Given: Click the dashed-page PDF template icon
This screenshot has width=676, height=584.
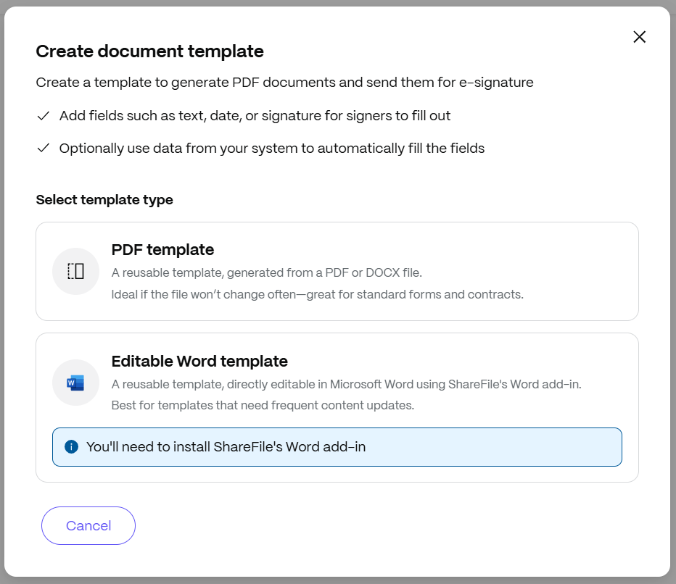Looking at the screenshot, I should pyautogui.click(x=75, y=272).
